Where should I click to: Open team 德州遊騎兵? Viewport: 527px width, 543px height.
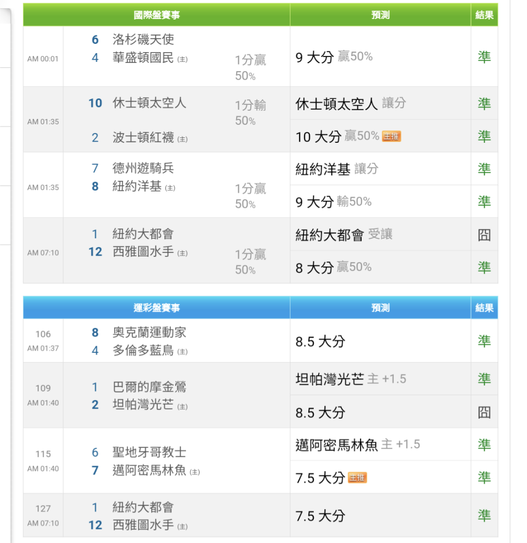coord(143,168)
